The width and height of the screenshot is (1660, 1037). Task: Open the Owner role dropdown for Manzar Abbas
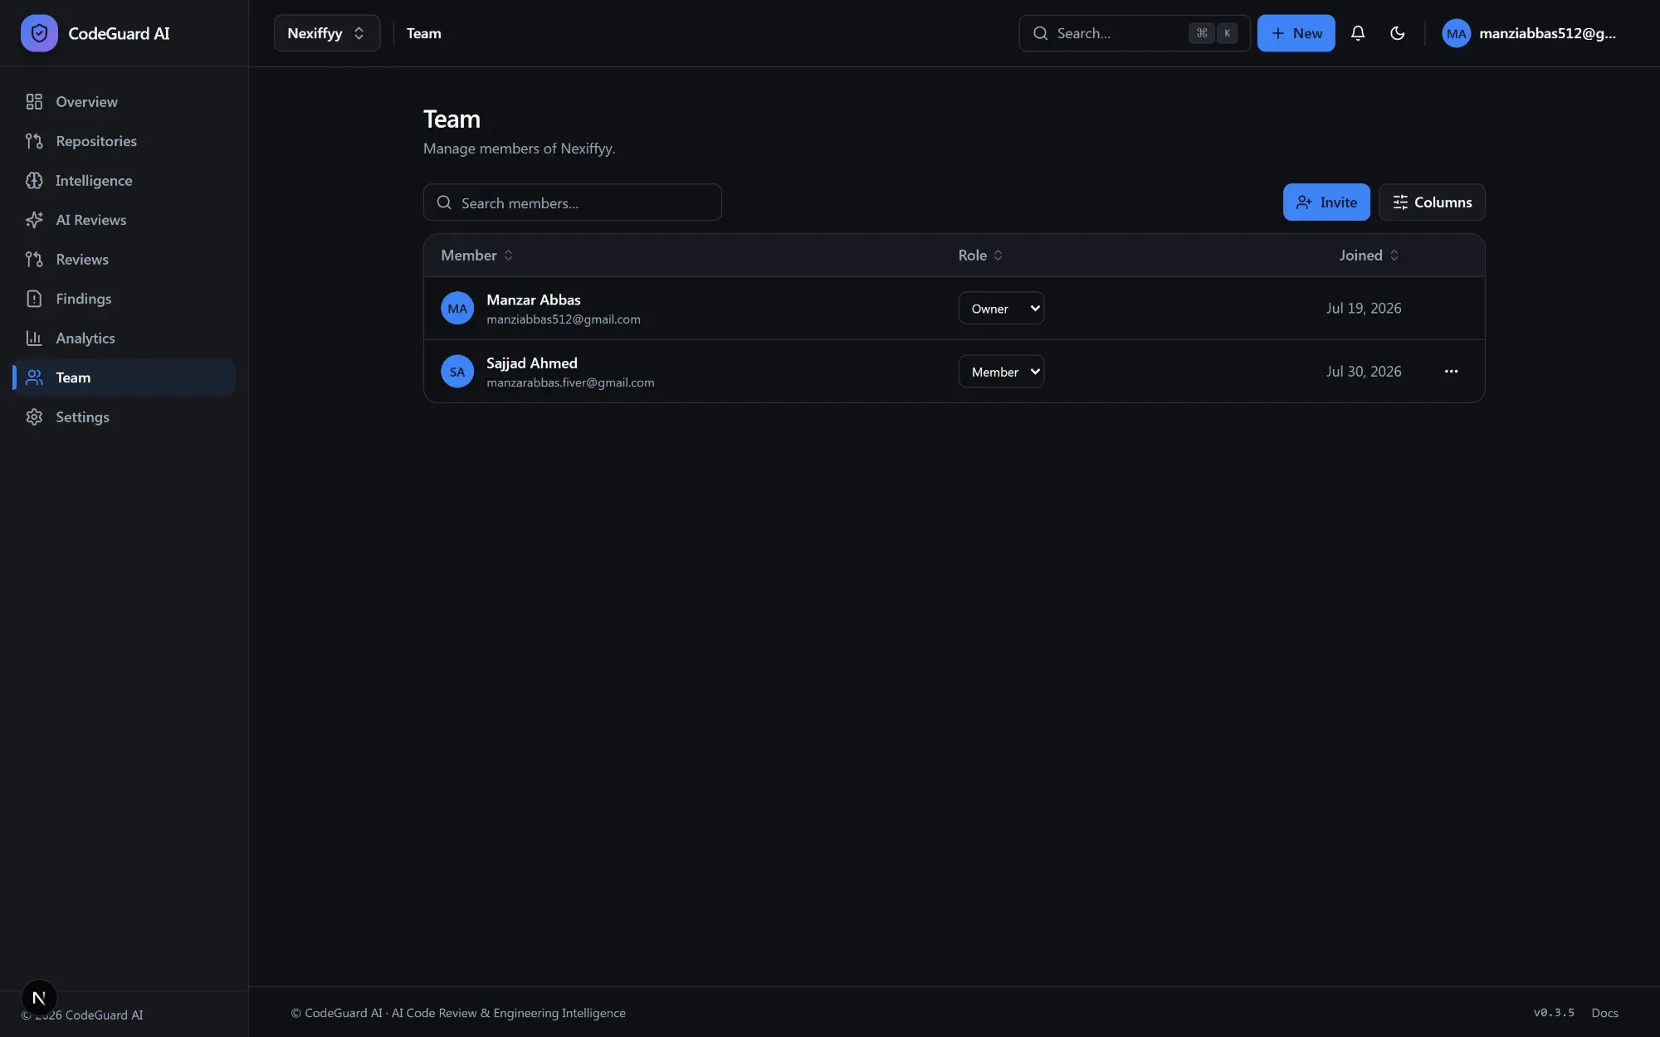coord(1001,308)
